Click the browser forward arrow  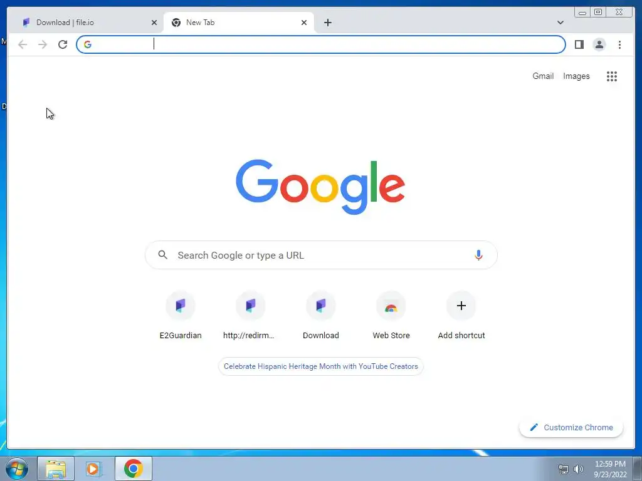coord(43,44)
